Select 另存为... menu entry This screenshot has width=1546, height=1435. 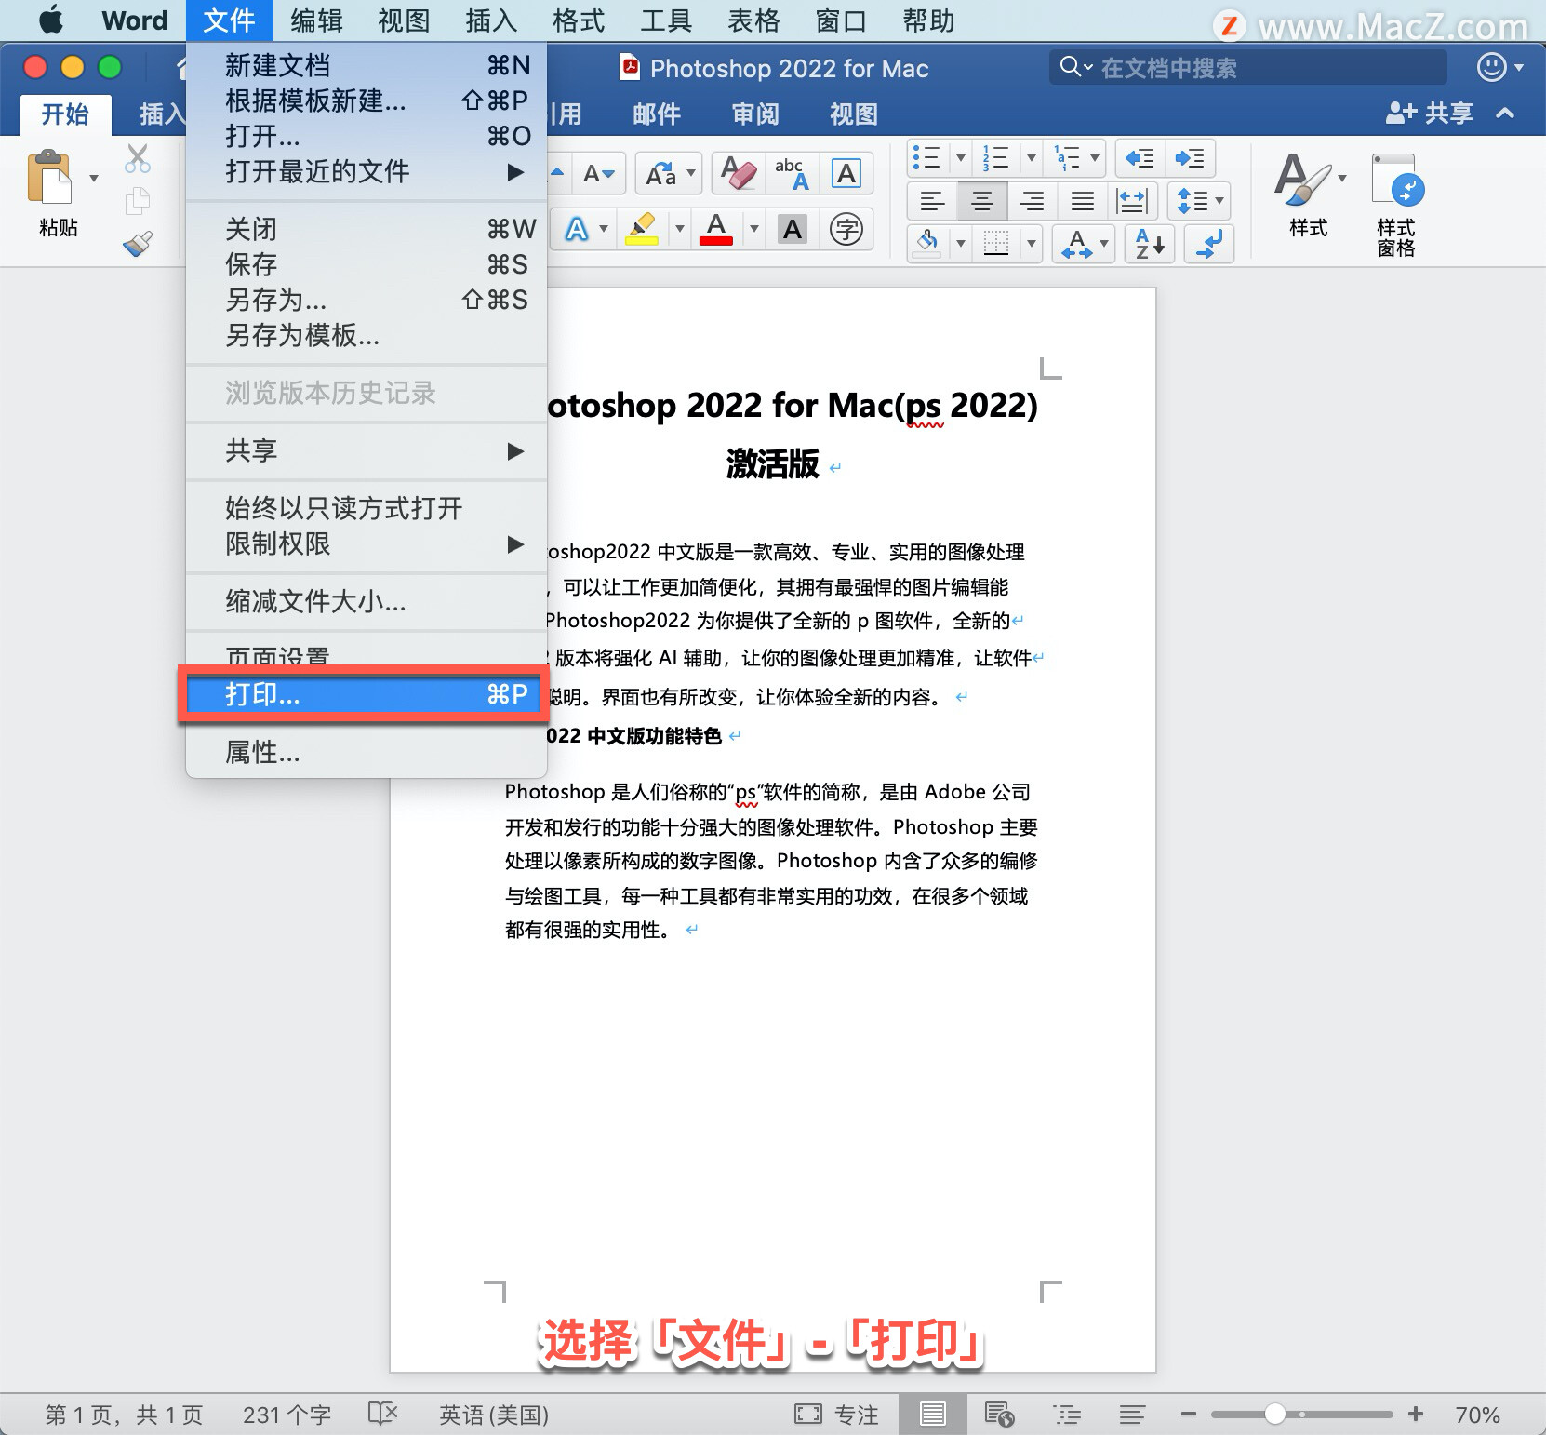coord(365,300)
